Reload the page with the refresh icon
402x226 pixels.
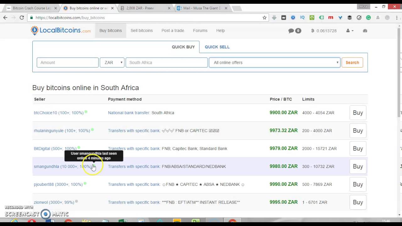tap(22, 18)
